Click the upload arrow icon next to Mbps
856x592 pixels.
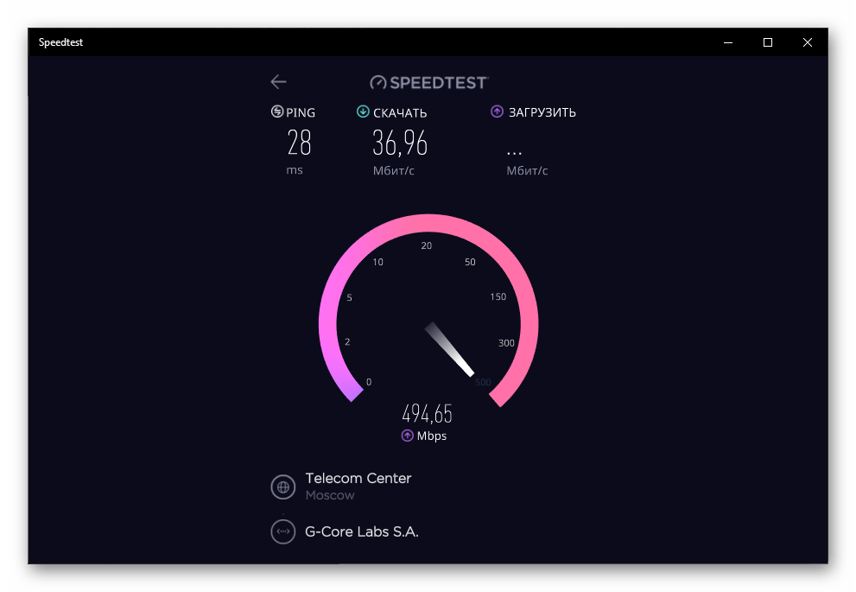[x=407, y=436]
